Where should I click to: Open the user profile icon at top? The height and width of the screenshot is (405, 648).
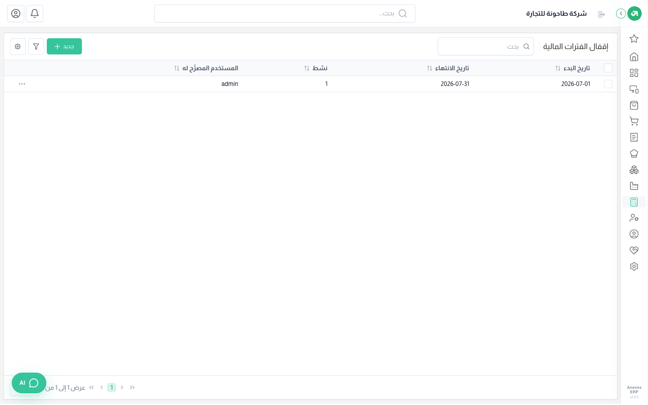(x=16, y=13)
